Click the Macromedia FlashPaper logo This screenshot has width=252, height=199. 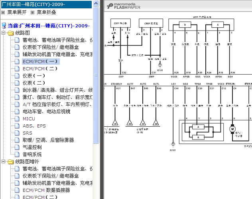(124, 6)
